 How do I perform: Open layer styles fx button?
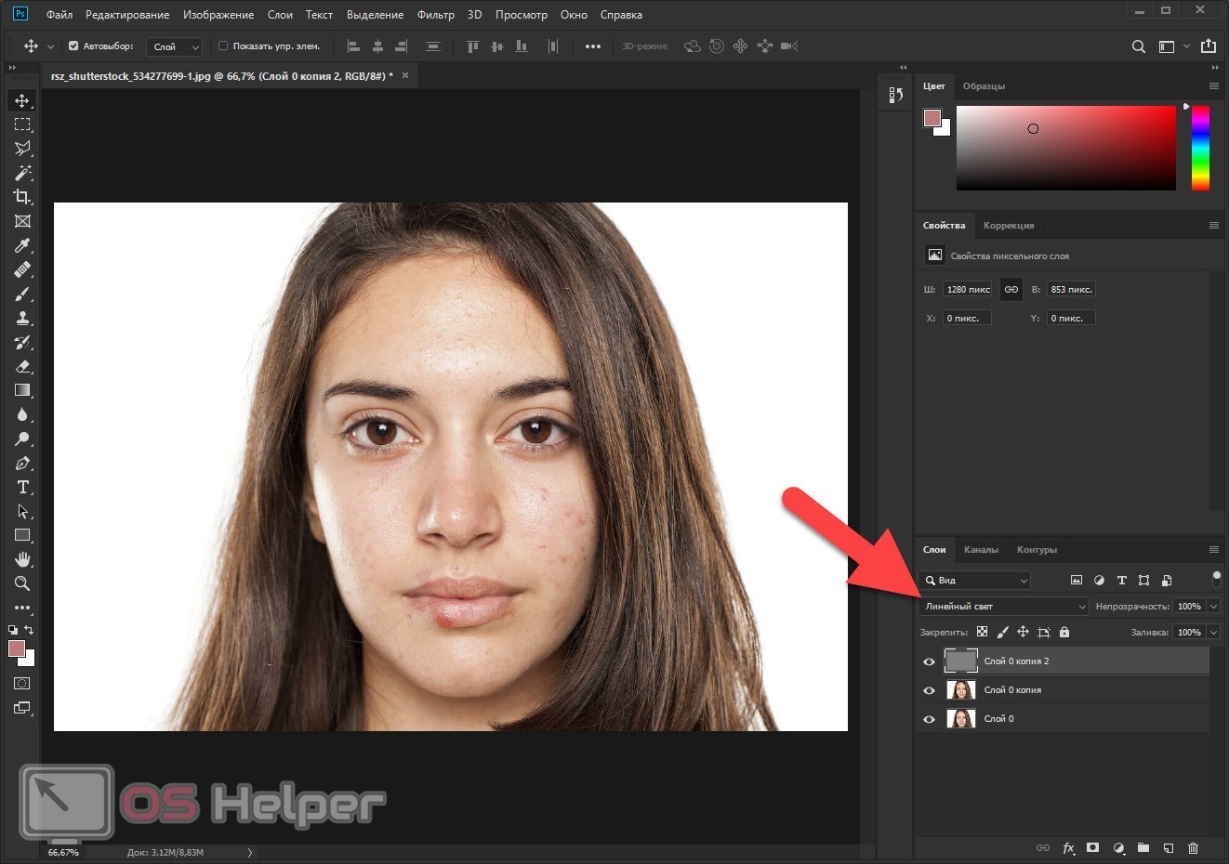pyautogui.click(x=1068, y=848)
